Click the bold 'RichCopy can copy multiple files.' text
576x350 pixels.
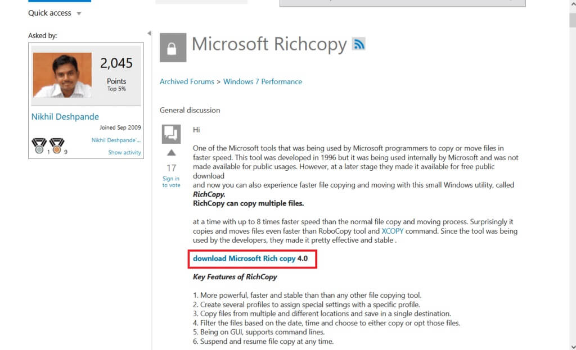click(248, 203)
